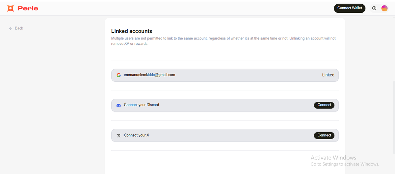Click the Linked status label
395x174 pixels.
pyautogui.click(x=328, y=75)
